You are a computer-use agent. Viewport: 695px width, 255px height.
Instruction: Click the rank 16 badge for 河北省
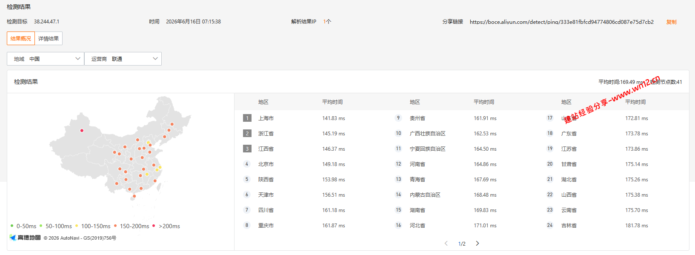pos(398,225)
